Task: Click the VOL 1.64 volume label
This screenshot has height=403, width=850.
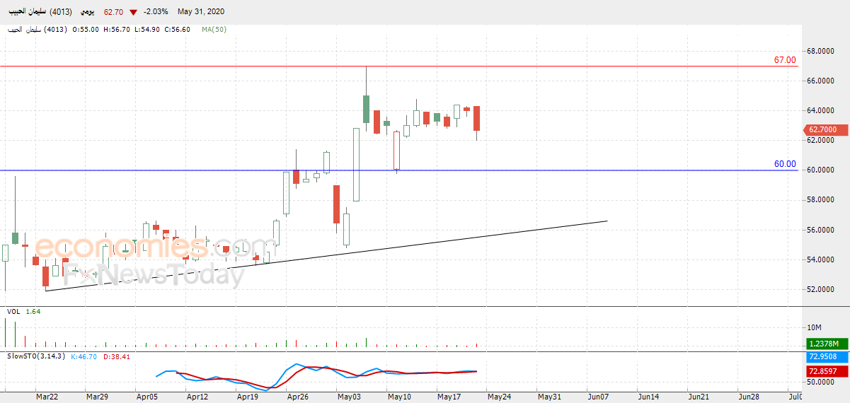Action: [23, 312]
